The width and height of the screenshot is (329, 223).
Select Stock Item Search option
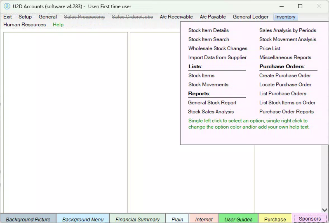pos(209,39)
